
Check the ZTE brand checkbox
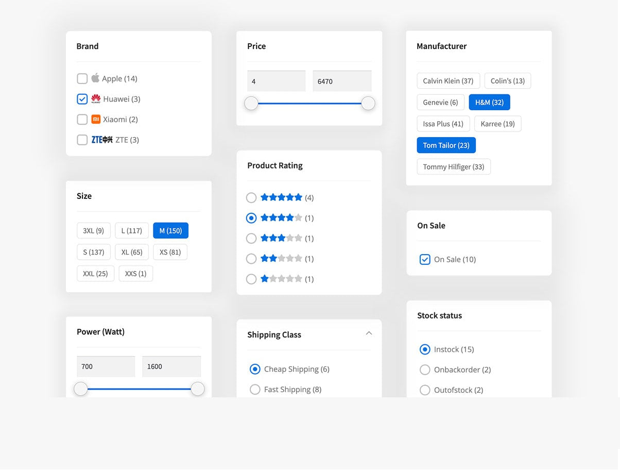click(x=82, y=140)
